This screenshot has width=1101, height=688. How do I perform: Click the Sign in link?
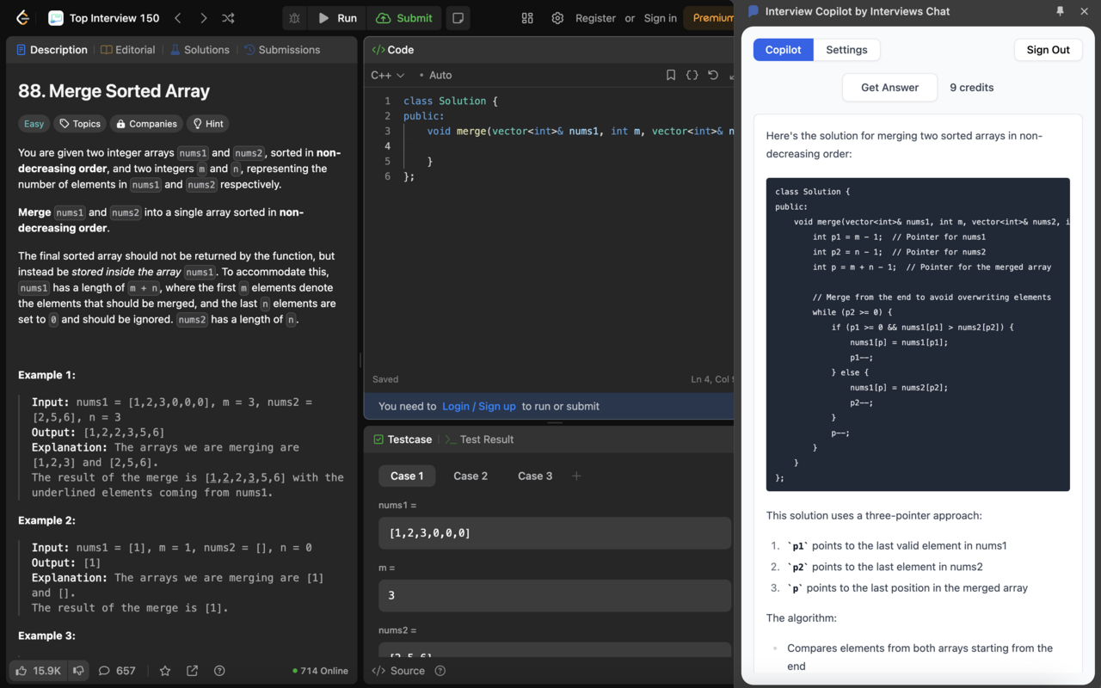tap(660, 18)
